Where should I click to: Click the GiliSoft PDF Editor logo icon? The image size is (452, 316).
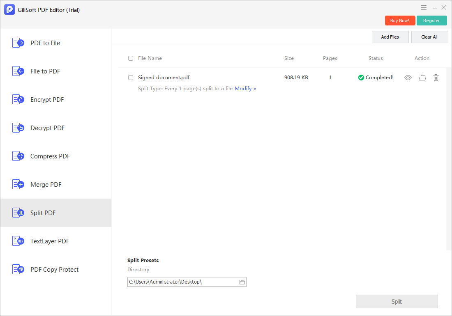tap(9, 9)
